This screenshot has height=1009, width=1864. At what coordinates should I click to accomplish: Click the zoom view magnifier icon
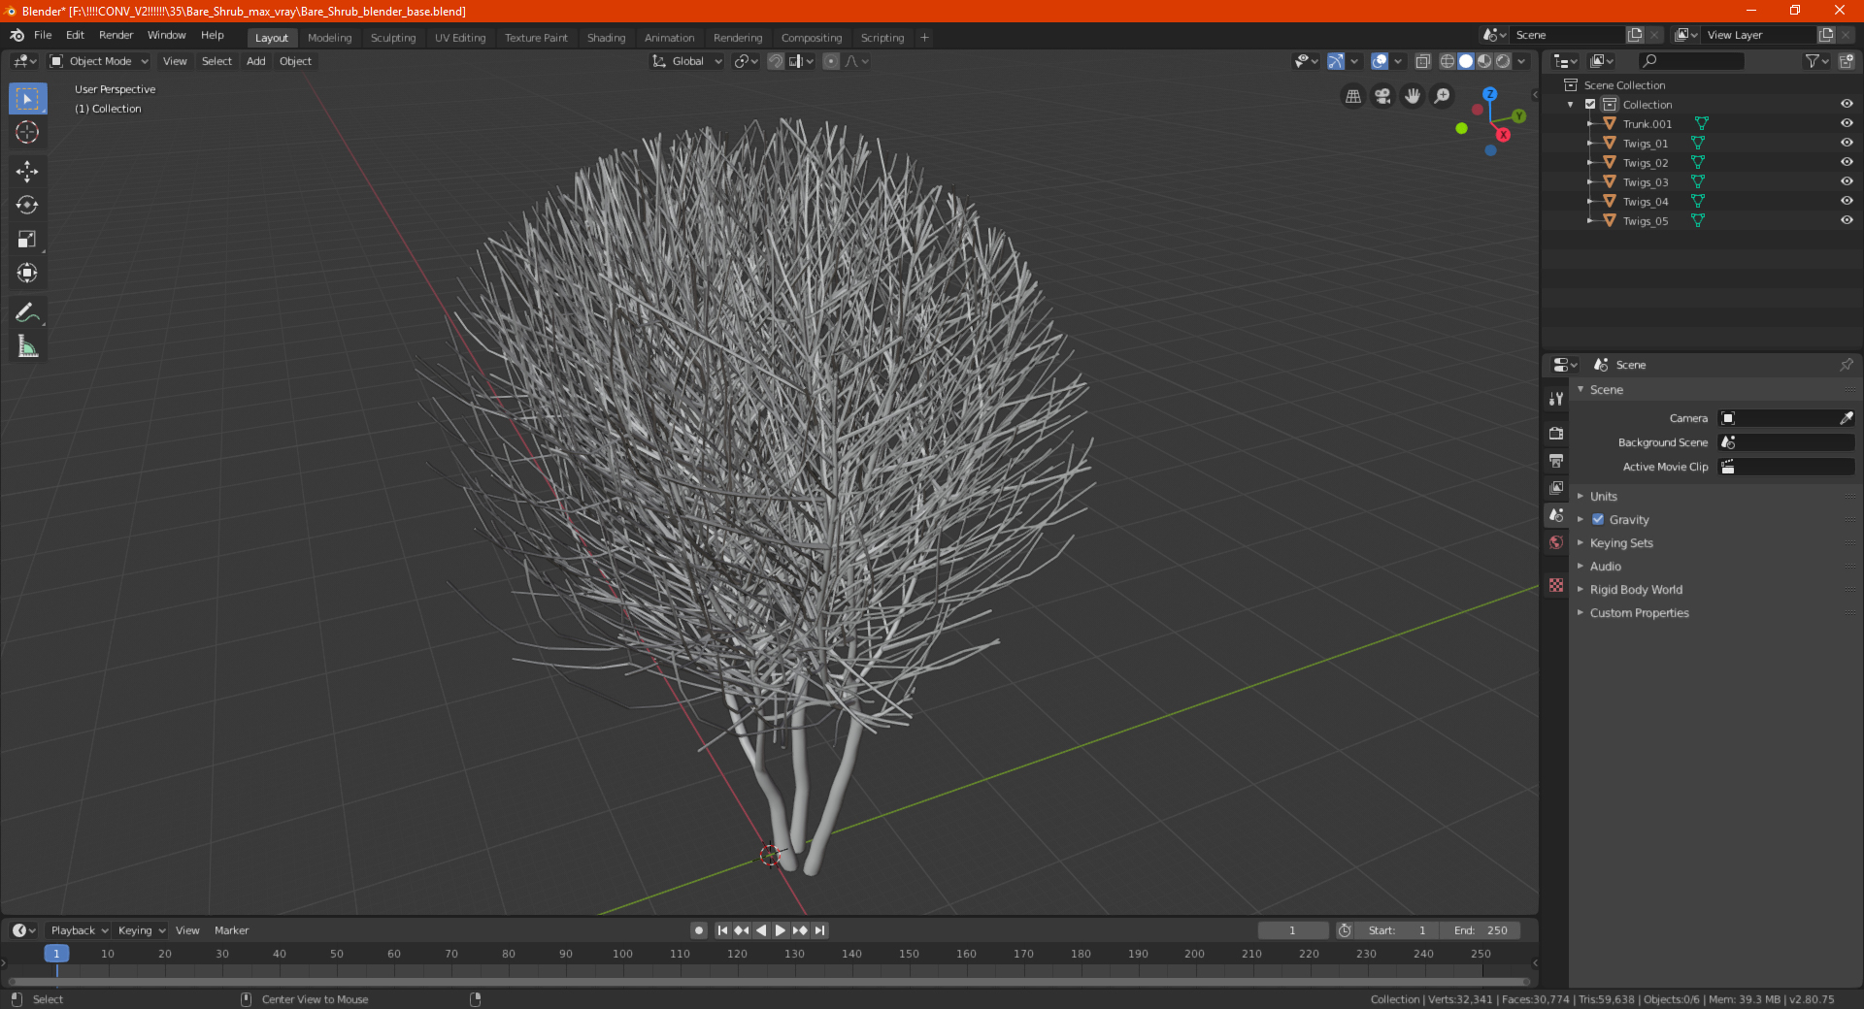coord(1443,96)
